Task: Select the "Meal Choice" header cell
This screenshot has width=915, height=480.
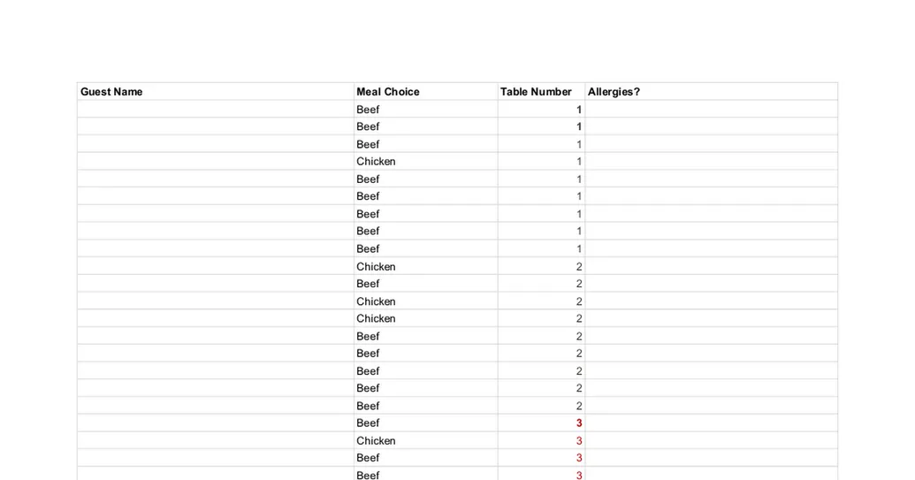Action: (425, 92)
